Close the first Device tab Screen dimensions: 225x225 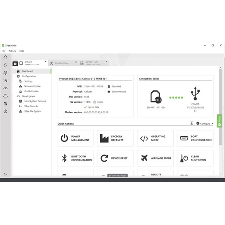click(x=46, y=61)
